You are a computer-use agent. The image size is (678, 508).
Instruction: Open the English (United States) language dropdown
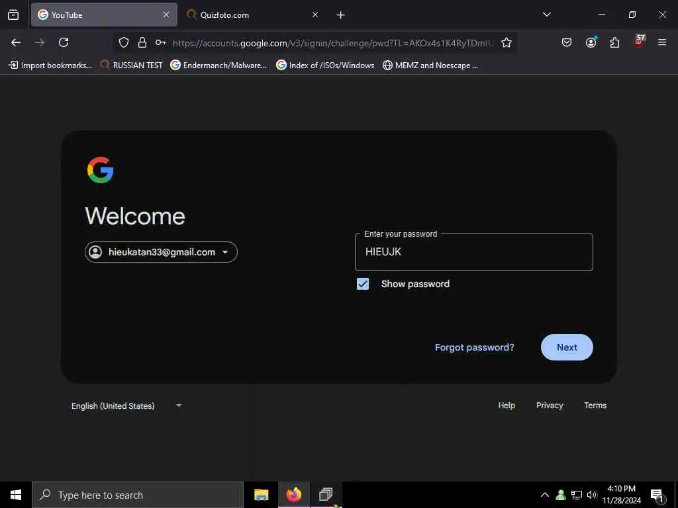126,405
